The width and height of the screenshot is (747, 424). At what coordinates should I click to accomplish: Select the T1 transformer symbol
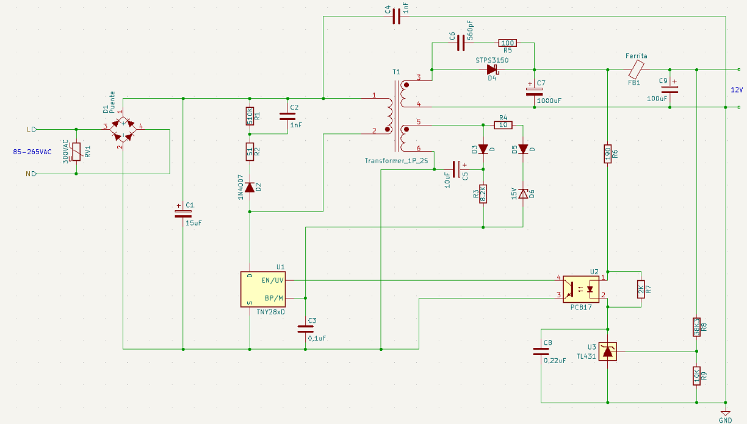[x=396, y=116]
